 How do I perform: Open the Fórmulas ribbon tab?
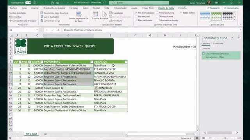tap(74, 8)
